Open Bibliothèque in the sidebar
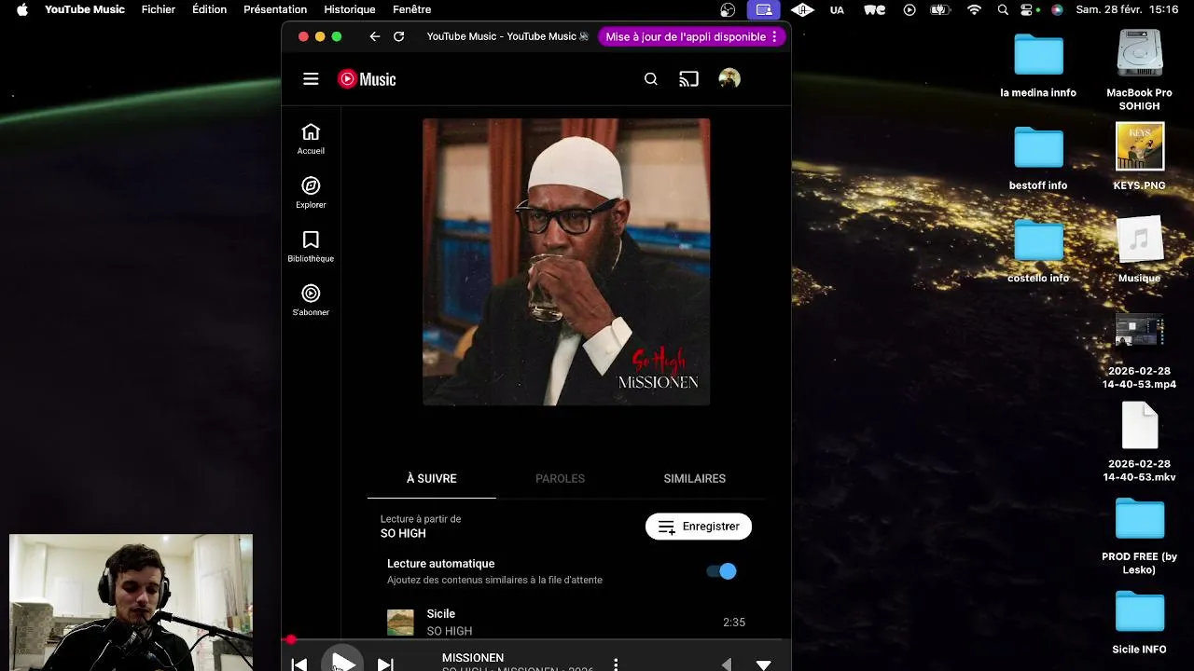Viewport: 1194px width, 671px height. [311, 247]
